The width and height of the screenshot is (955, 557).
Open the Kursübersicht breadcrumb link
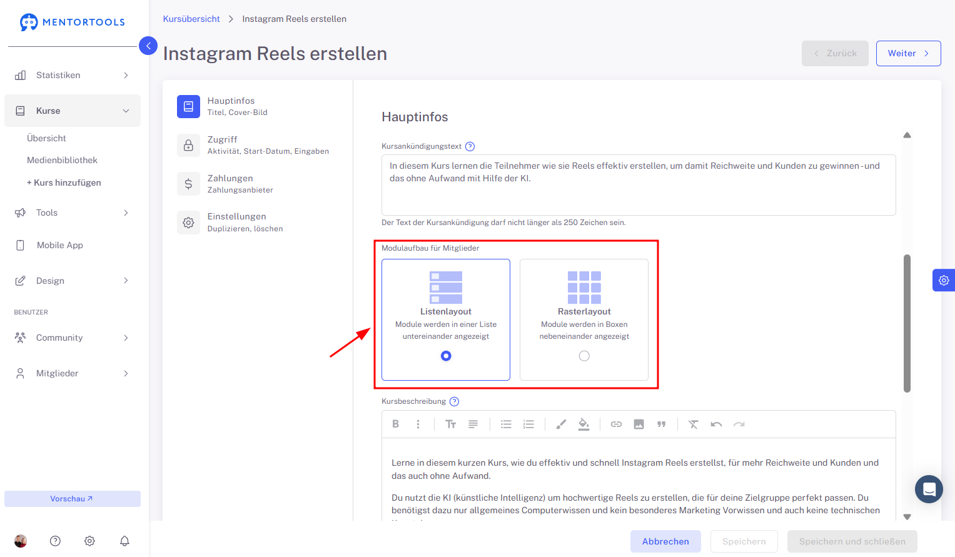point(191,19)
